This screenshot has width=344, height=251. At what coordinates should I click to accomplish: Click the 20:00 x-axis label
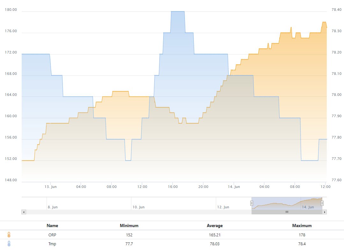203,187
